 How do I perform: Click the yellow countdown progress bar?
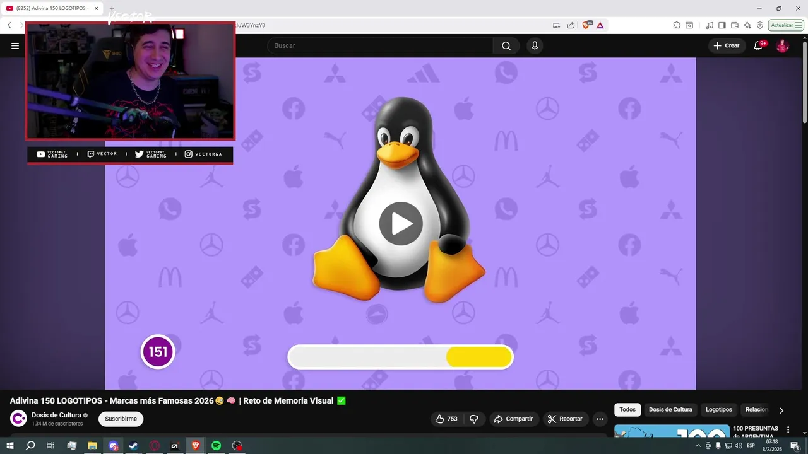tap(479, 357)
